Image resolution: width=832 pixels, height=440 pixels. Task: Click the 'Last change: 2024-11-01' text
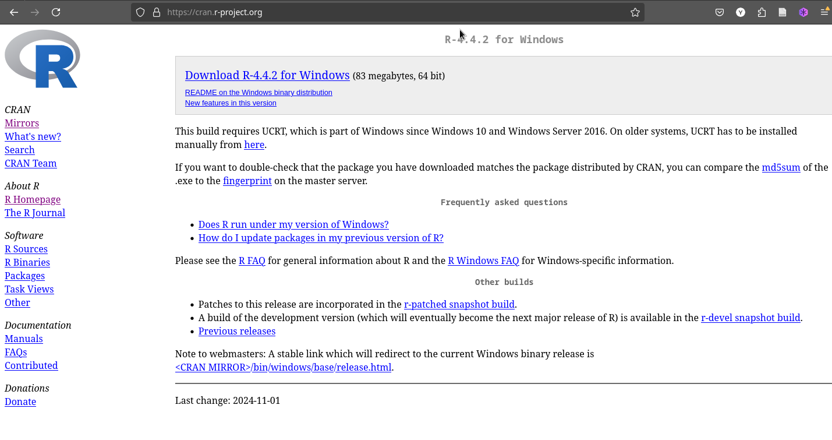click(228, 400)
